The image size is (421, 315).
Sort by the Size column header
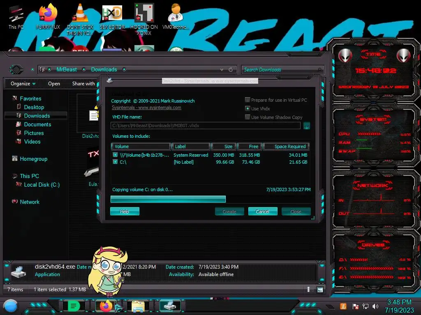click(223, 146)
